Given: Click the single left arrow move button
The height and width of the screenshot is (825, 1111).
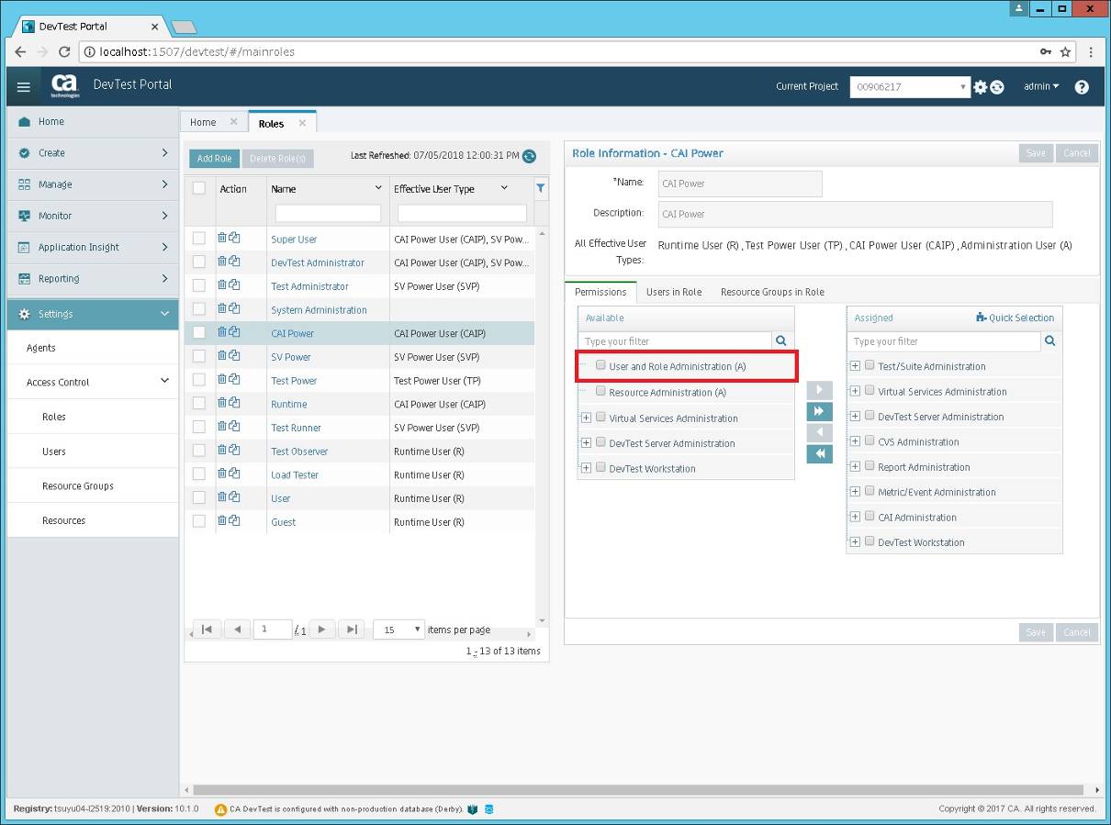Looking at the screenshot, I should pyautogui.click(x=819, y=433).
